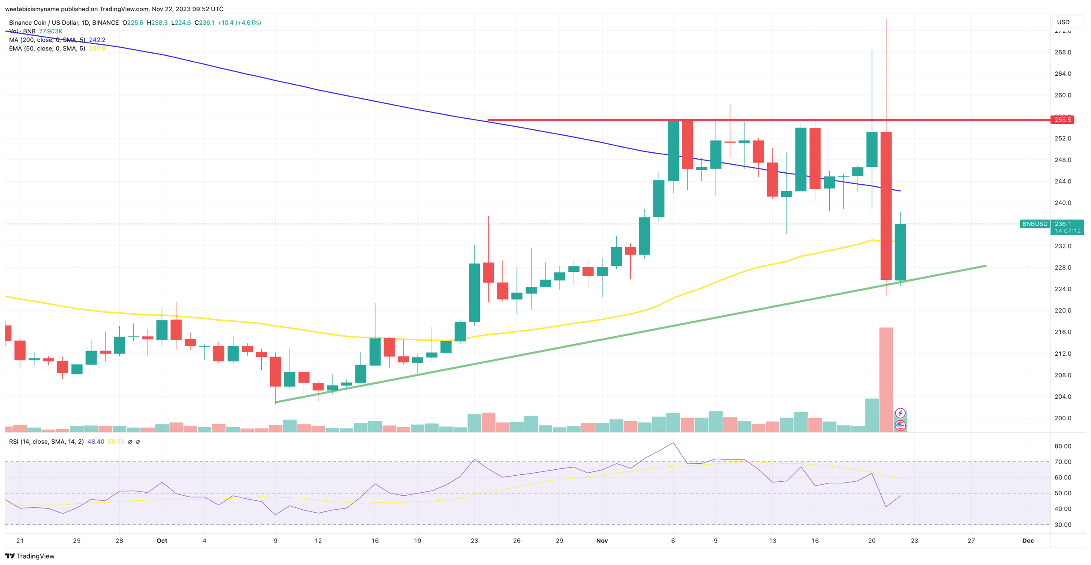Click the 200.0 price scale label
The width and height of the screenshot is (1091, 565).
[x=1062, y=418]
